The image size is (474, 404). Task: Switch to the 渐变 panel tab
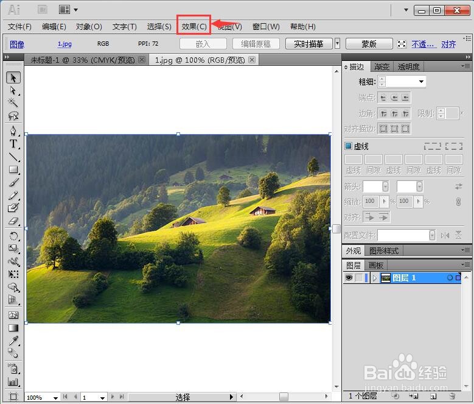click(382, 66)
